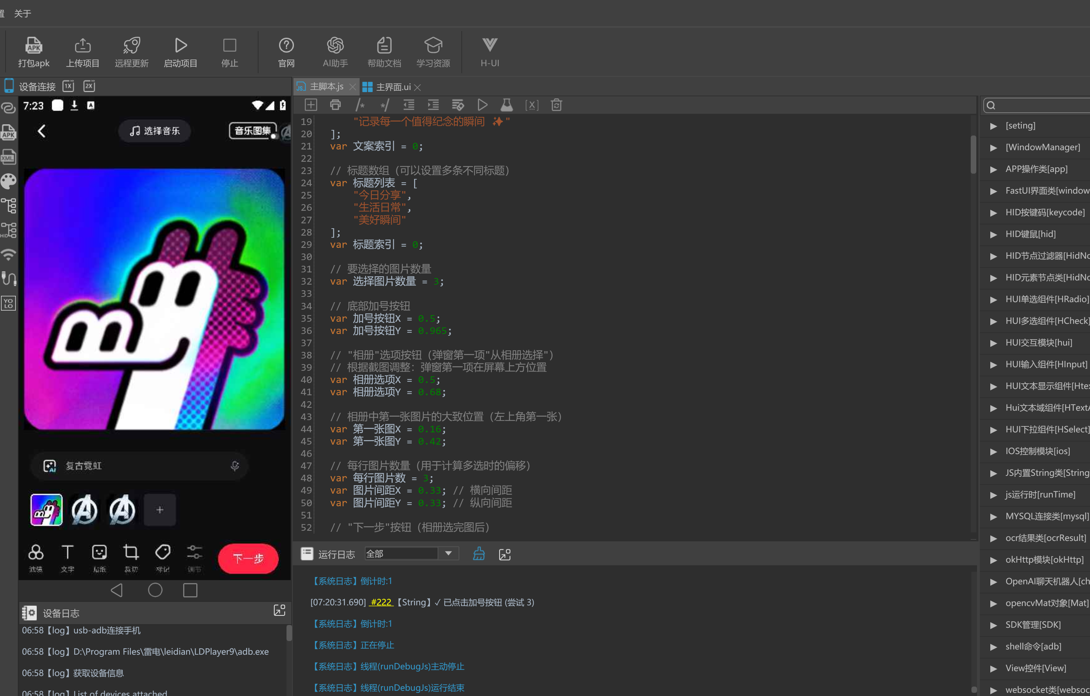Open the 官网 help icon

[286, 52]
